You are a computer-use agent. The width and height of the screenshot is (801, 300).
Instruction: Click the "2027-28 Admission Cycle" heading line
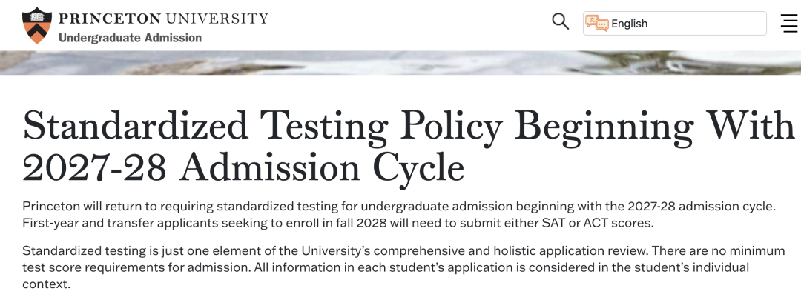[243, 168]
